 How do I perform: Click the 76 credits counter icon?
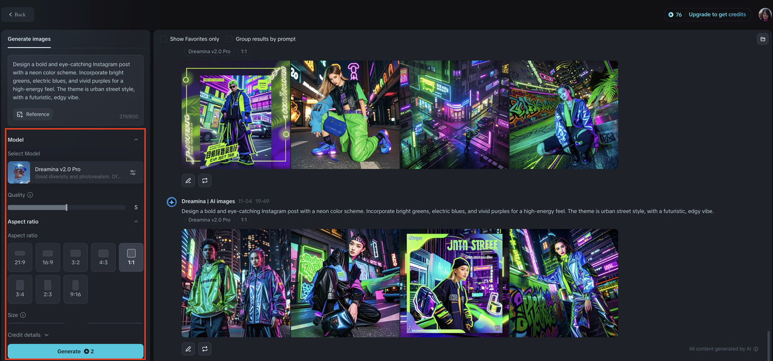[x=671, y=14]
